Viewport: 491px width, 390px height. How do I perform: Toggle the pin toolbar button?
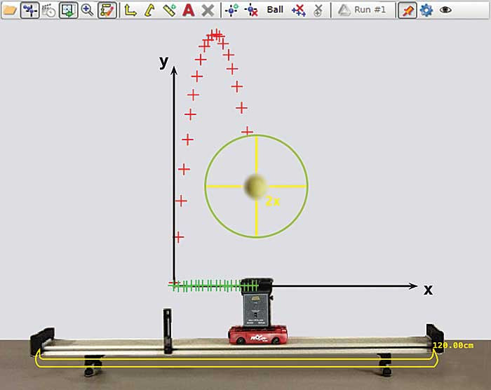[x=407, y=10]
